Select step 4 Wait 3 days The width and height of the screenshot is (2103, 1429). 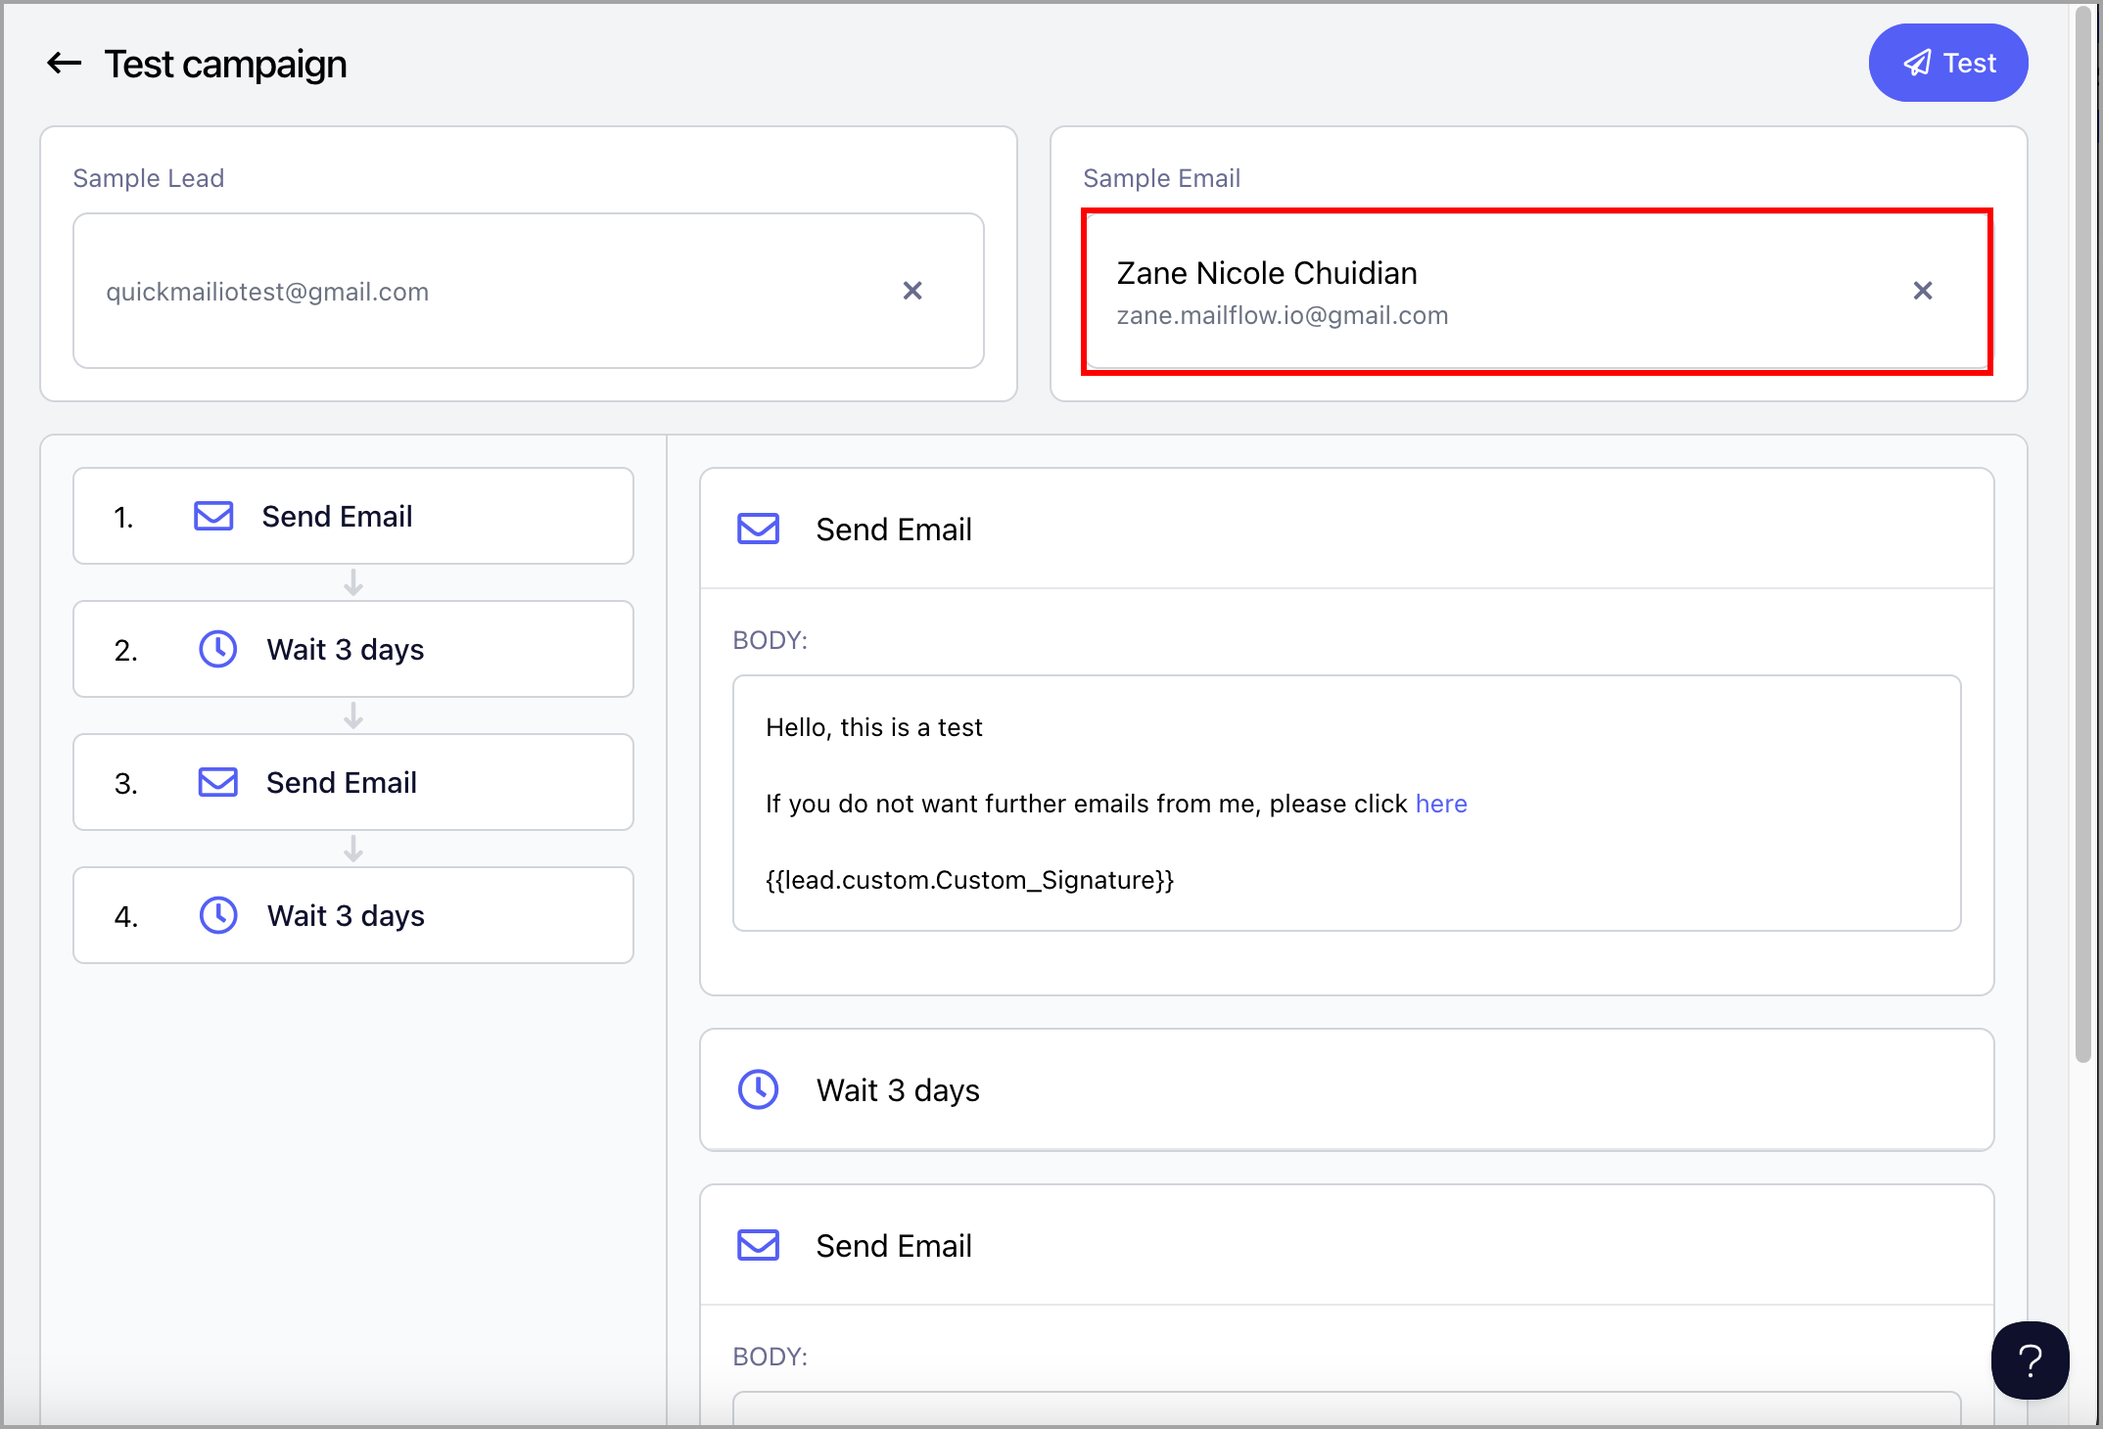tap(353, 915)
